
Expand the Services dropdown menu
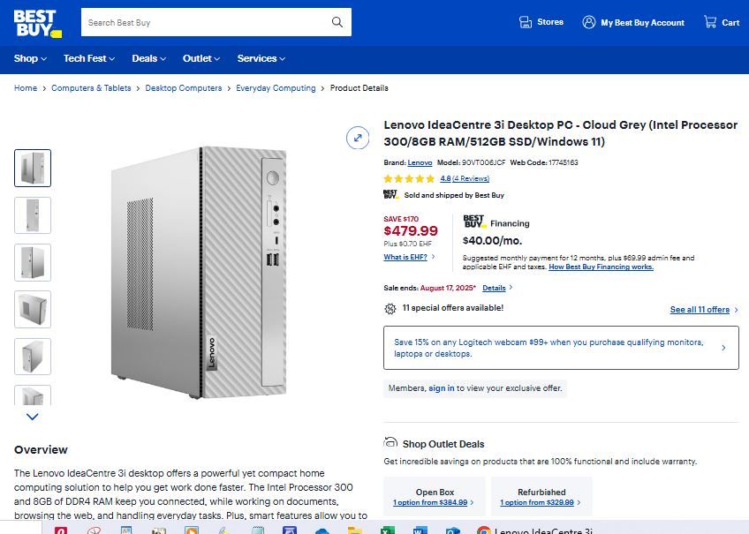[x=260, y=58]
